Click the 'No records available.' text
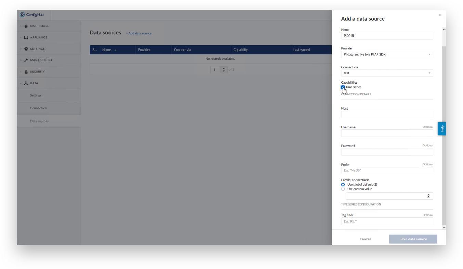463x269 pixels. [x=220, y=59]
